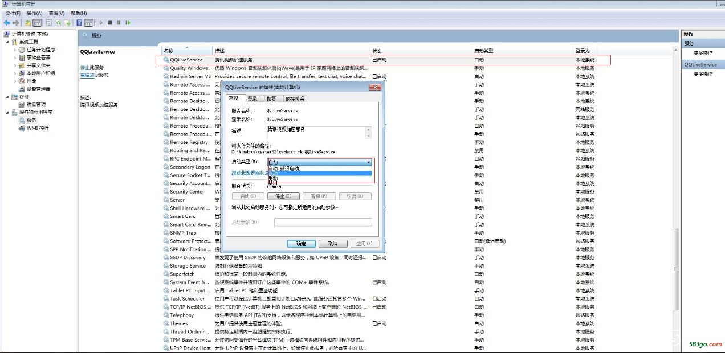Collapse the 存储 tree node
725x353 pixels.
[7, 97]
